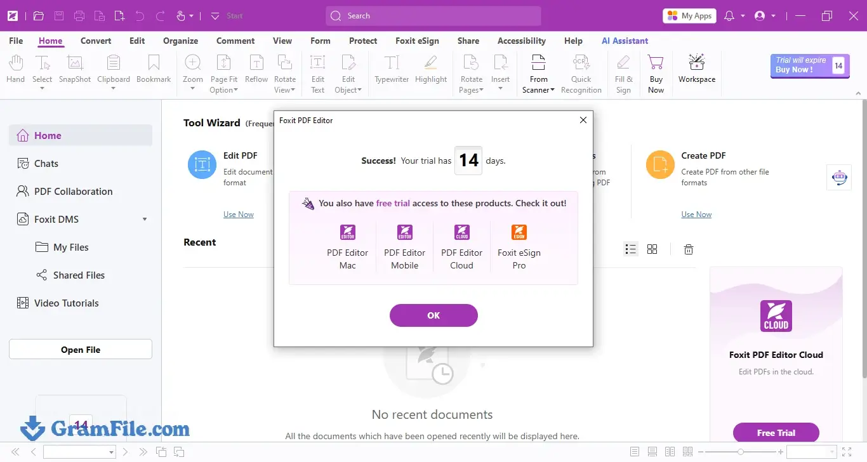Open the Workspace panel
The image size is (867, 462).
[x=697, y=69]
